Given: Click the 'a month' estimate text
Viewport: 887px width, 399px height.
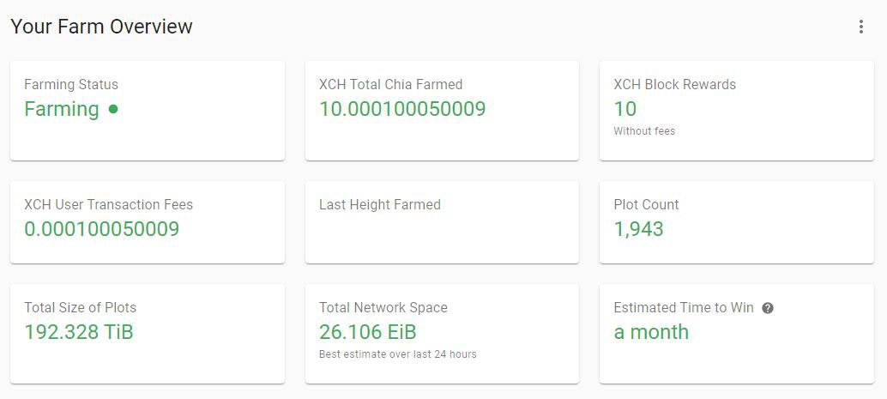Looking at the screenshot, I should (x=651, y=332).
